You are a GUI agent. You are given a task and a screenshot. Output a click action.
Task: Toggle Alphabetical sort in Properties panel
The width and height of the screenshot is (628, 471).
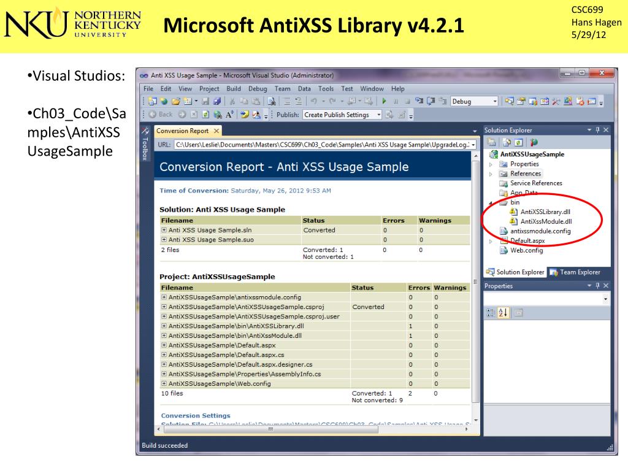pyautogui.click(x=503, y=313)
